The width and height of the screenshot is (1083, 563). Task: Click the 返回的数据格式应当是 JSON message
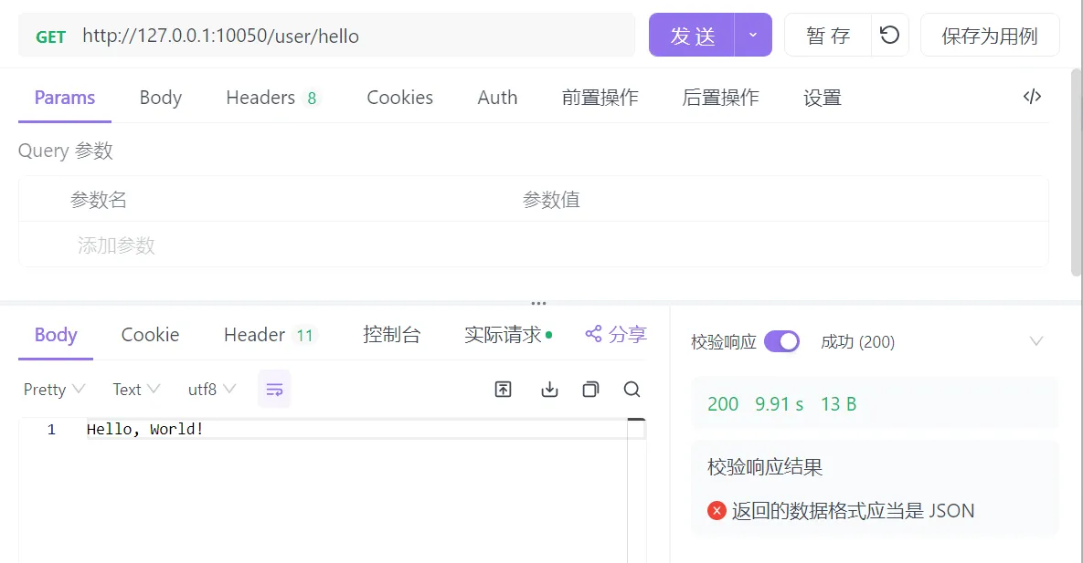tap(853, 511)
